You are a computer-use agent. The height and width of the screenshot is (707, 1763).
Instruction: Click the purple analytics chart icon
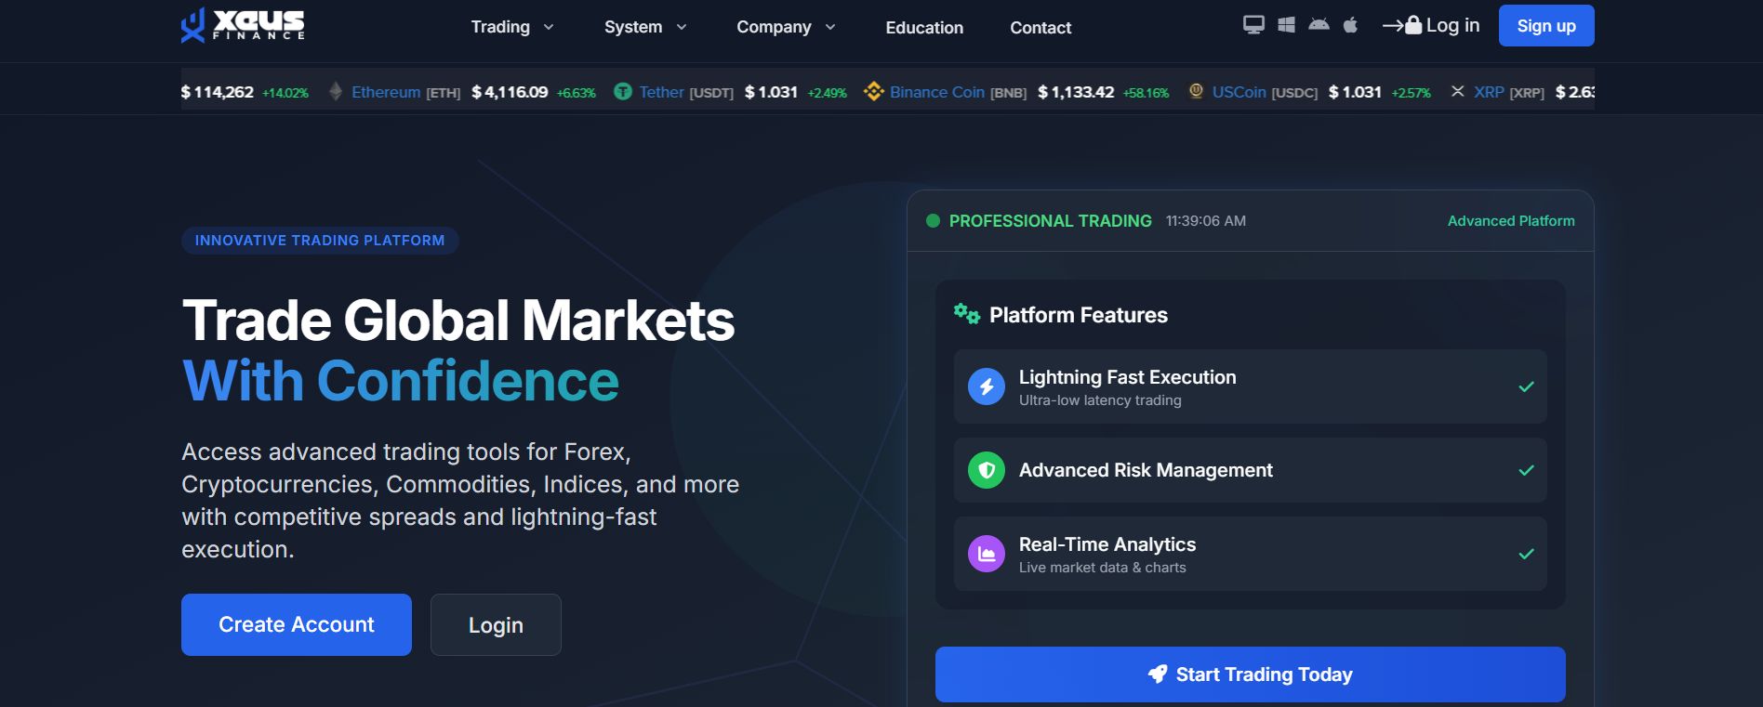[987, 554]
